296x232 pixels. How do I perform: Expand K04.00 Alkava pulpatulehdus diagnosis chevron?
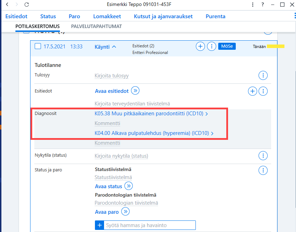212,134
